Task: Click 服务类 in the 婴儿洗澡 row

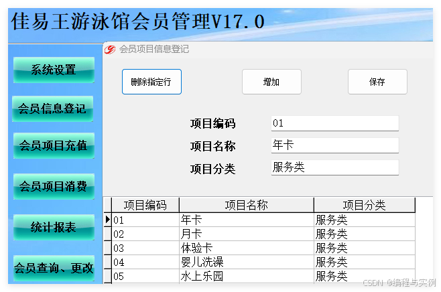Action: coord(365,262)
